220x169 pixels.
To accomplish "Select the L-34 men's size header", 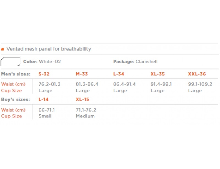I will (119, 74).
